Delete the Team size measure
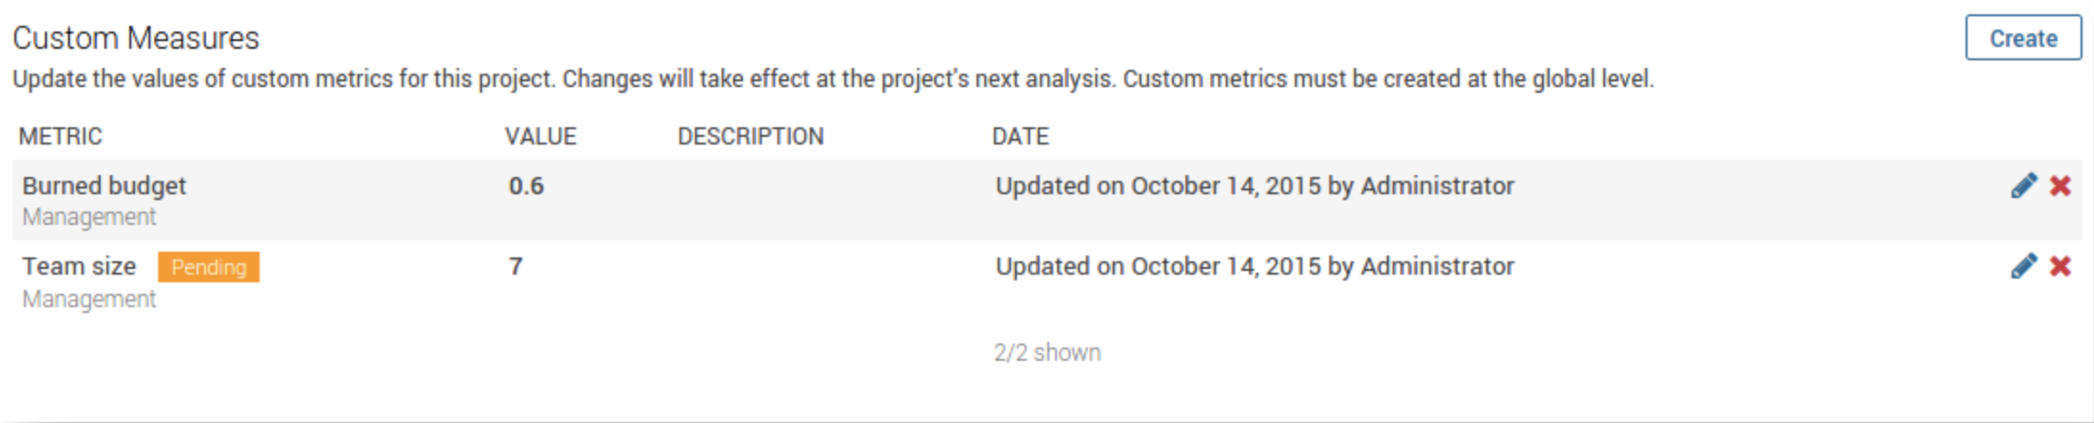Viewport: 2094px width, 423px height. [2060, 266]
